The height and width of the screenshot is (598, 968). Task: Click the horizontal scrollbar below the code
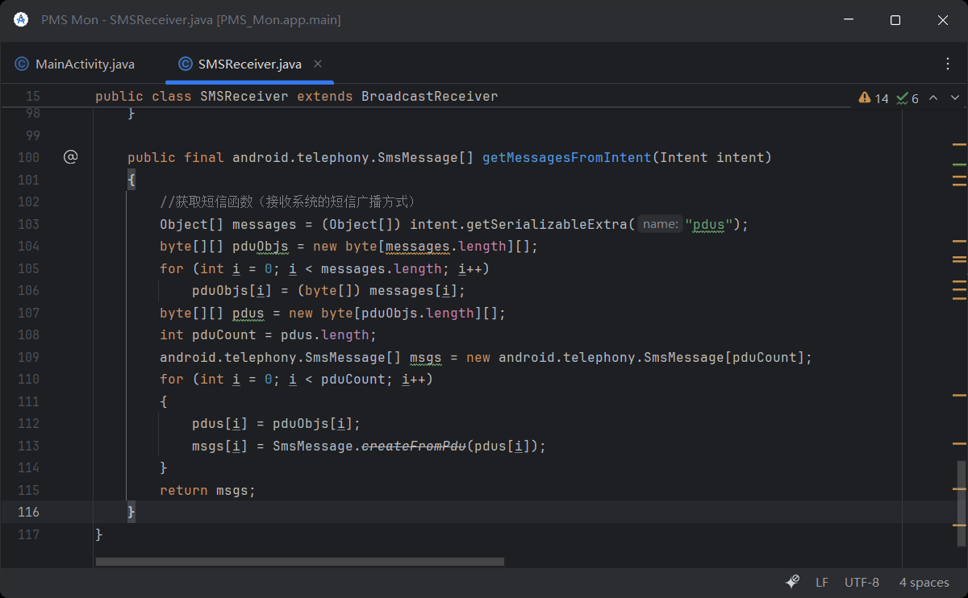298,561
